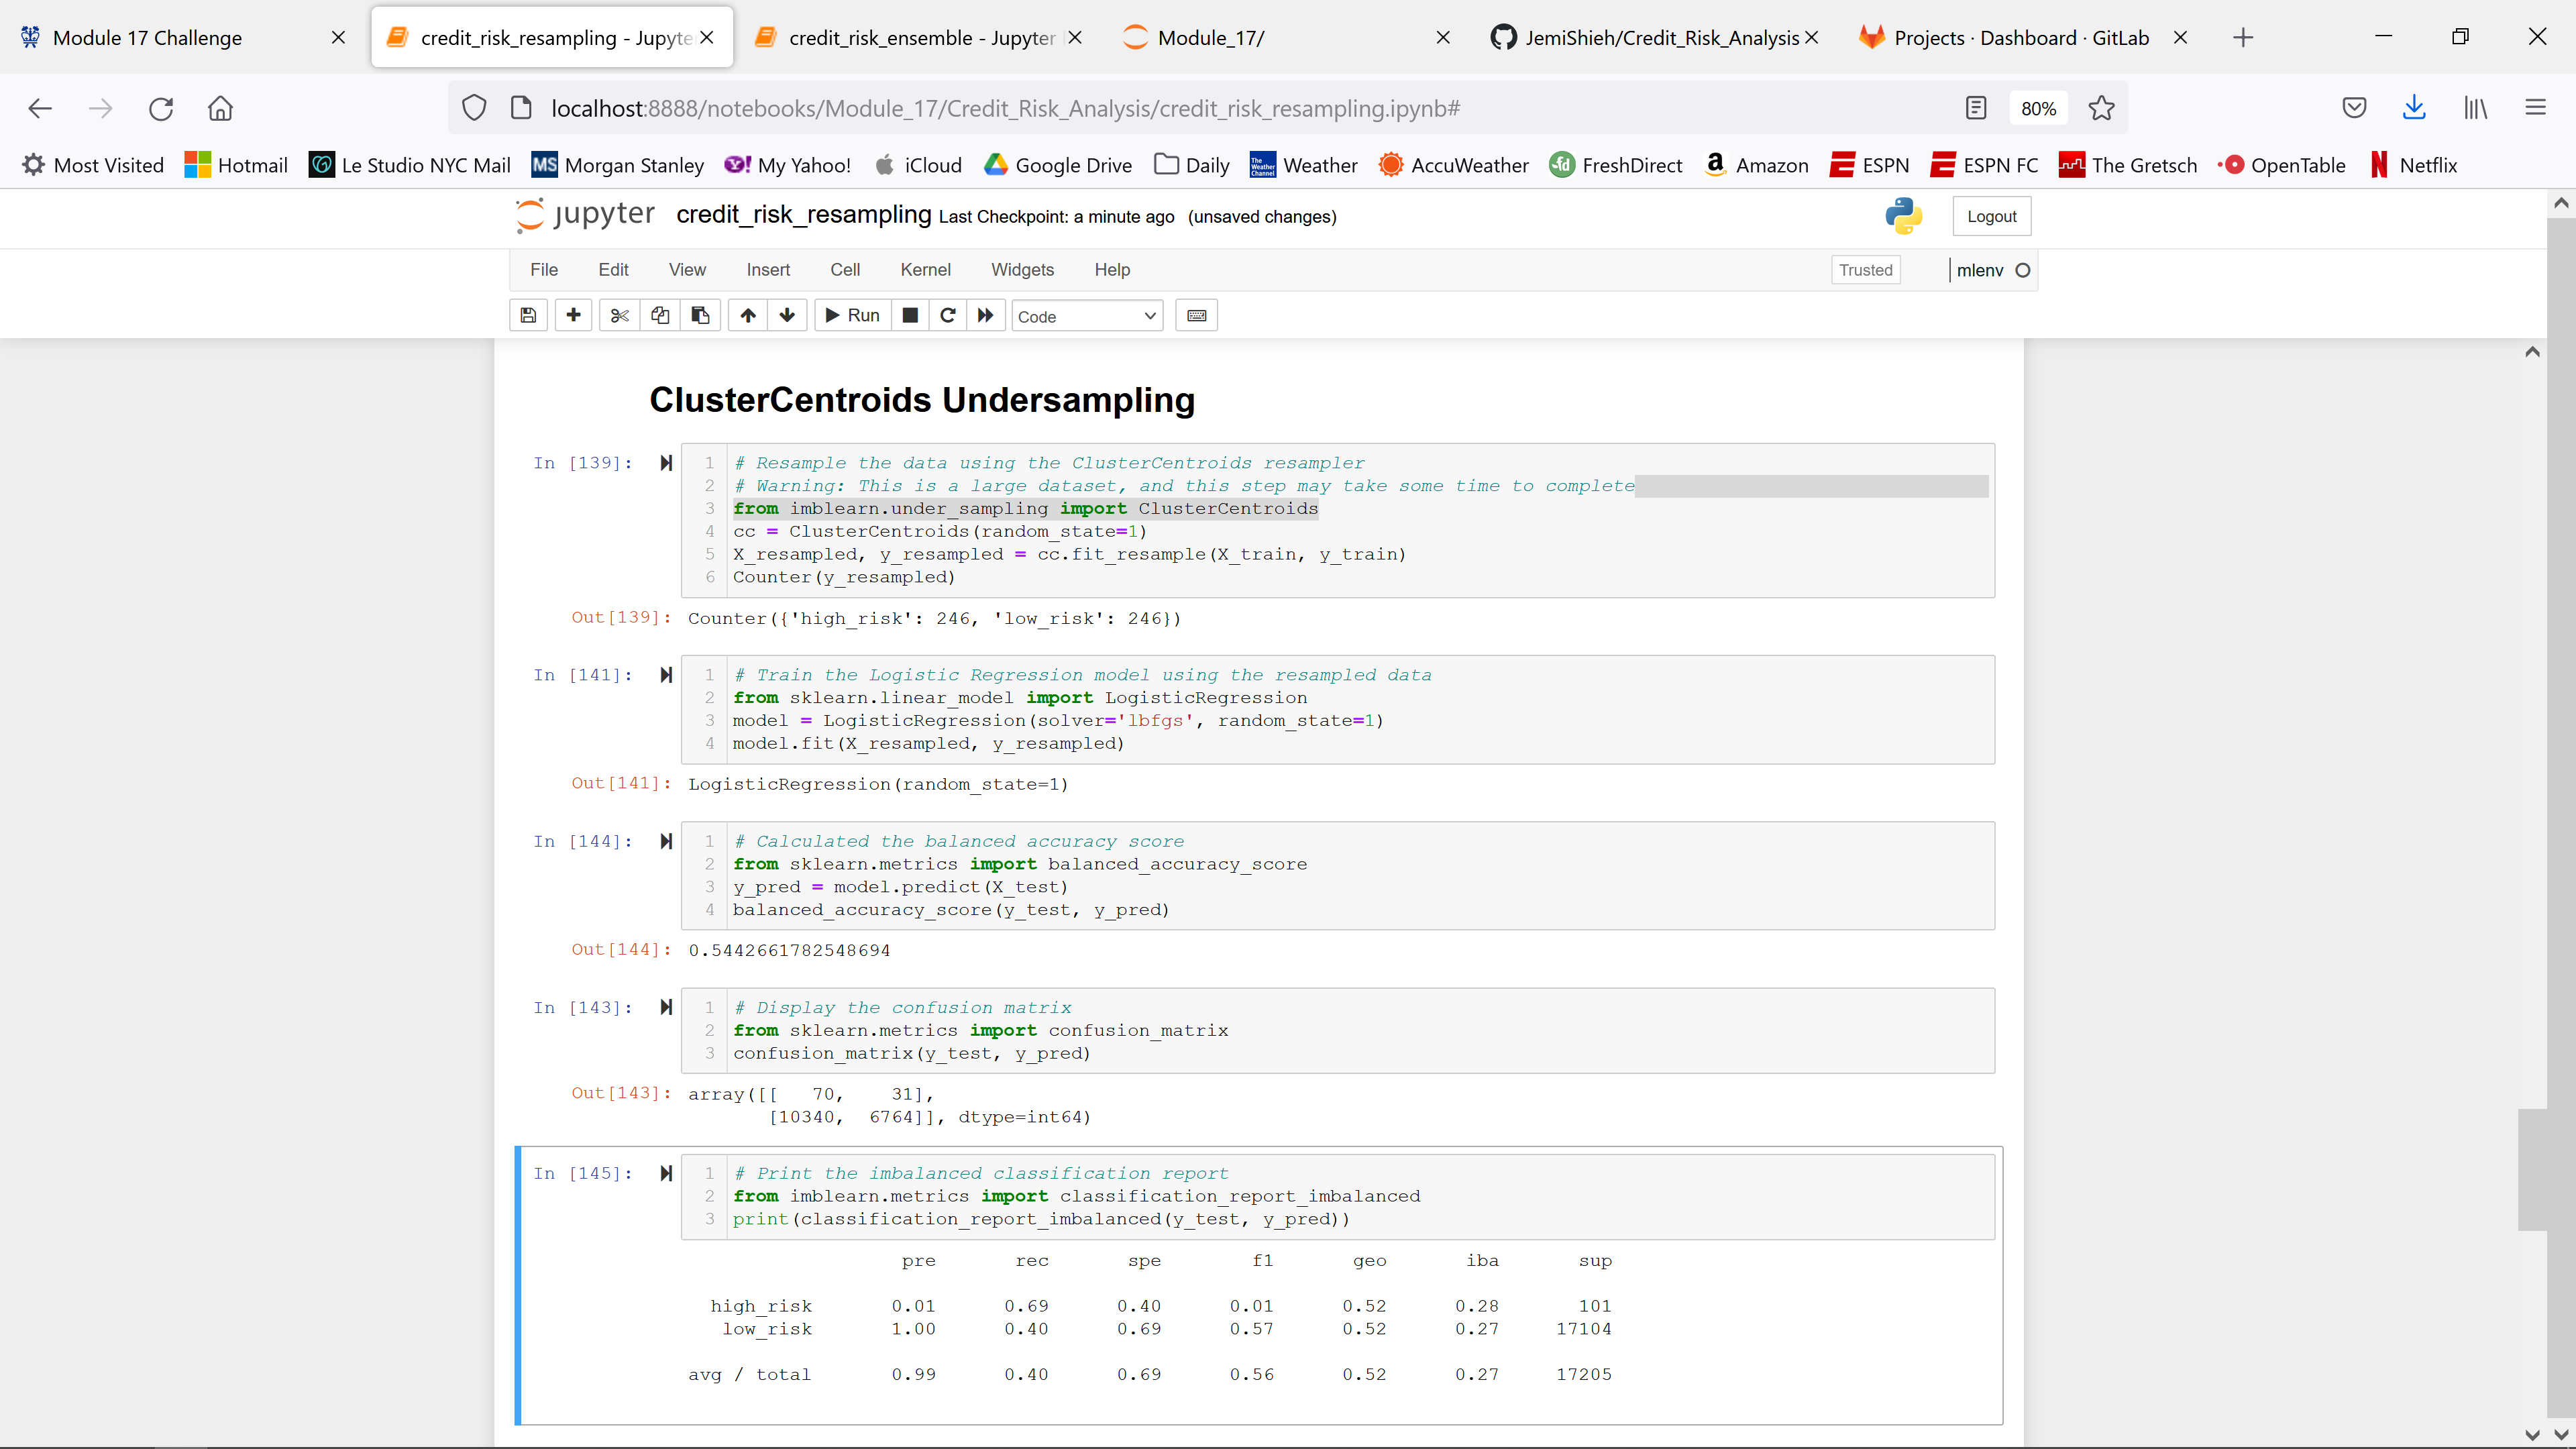Open Firefox downloads panel
2576x1449 pixels.
point(2414,108)
